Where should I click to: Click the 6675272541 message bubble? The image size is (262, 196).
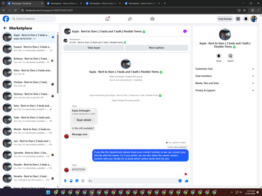[x=79, y=169]
